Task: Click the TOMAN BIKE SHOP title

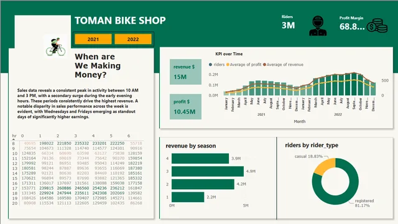Action: pos(120,21)
